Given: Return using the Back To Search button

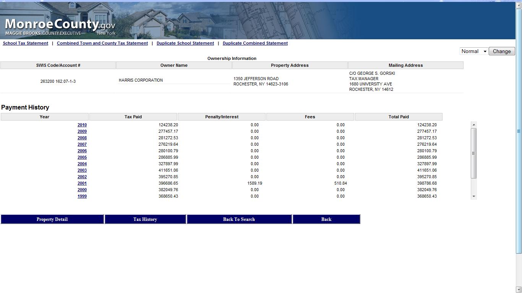Looking at the screenshot, I should coord(239,219).
